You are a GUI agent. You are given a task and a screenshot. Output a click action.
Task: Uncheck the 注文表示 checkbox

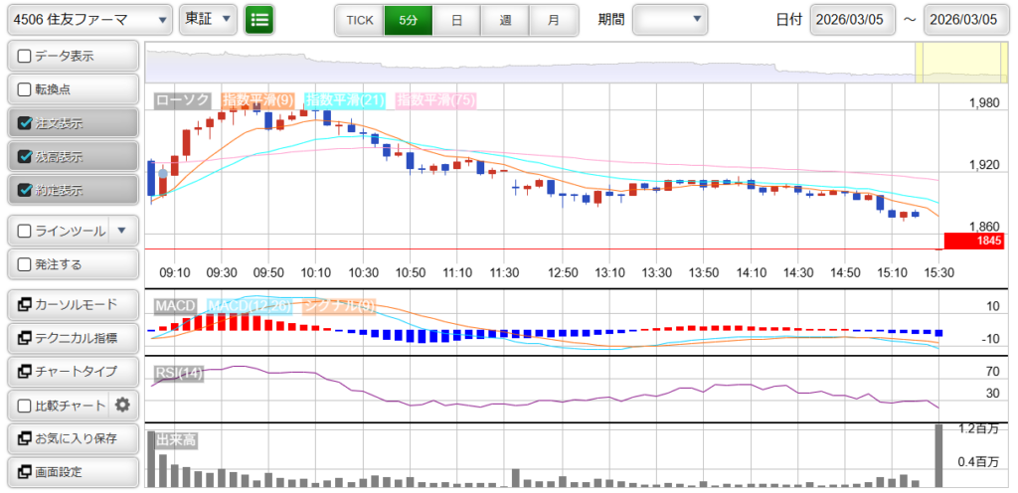coord(26,123)
